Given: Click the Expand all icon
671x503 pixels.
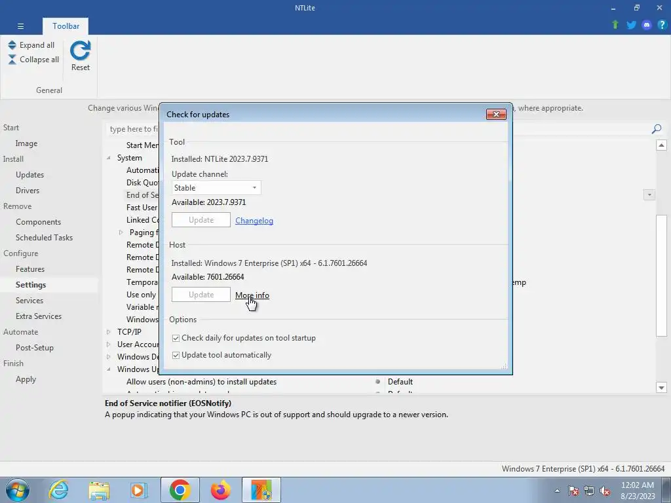Looking at the screenshot, I should [x=12, y=45].
